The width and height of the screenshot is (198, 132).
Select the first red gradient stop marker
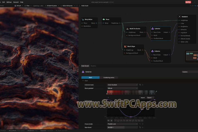point(107,94)
